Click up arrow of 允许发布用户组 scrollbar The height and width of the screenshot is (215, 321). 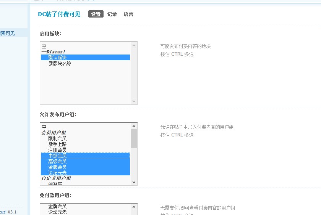[x=134, y=126]
